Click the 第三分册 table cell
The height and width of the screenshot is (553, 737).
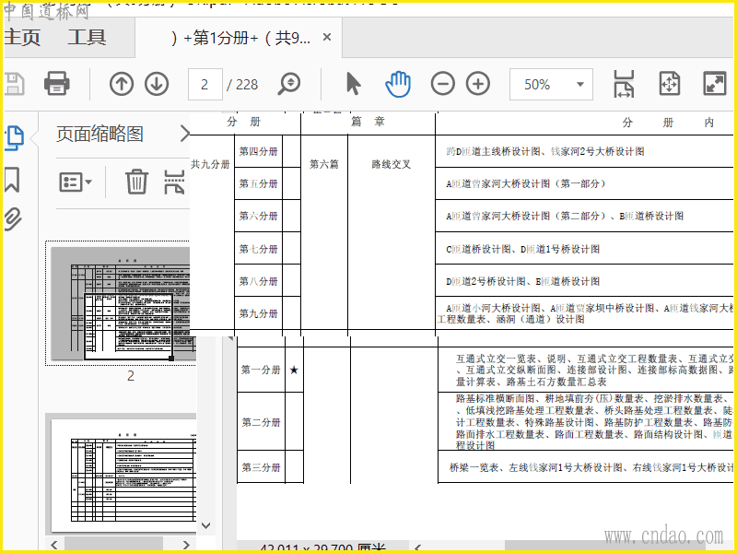tap(261, 467)
